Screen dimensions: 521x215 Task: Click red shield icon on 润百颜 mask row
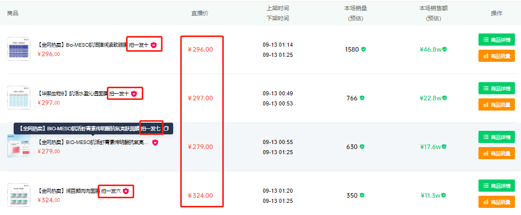pos(126,191)
